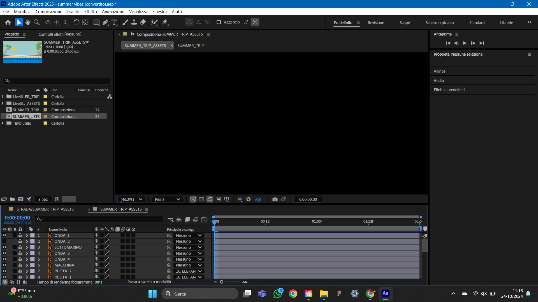Open the Piena resolution dropdown
The width and height of the screenshot is (538, 302).
point(167,199)
